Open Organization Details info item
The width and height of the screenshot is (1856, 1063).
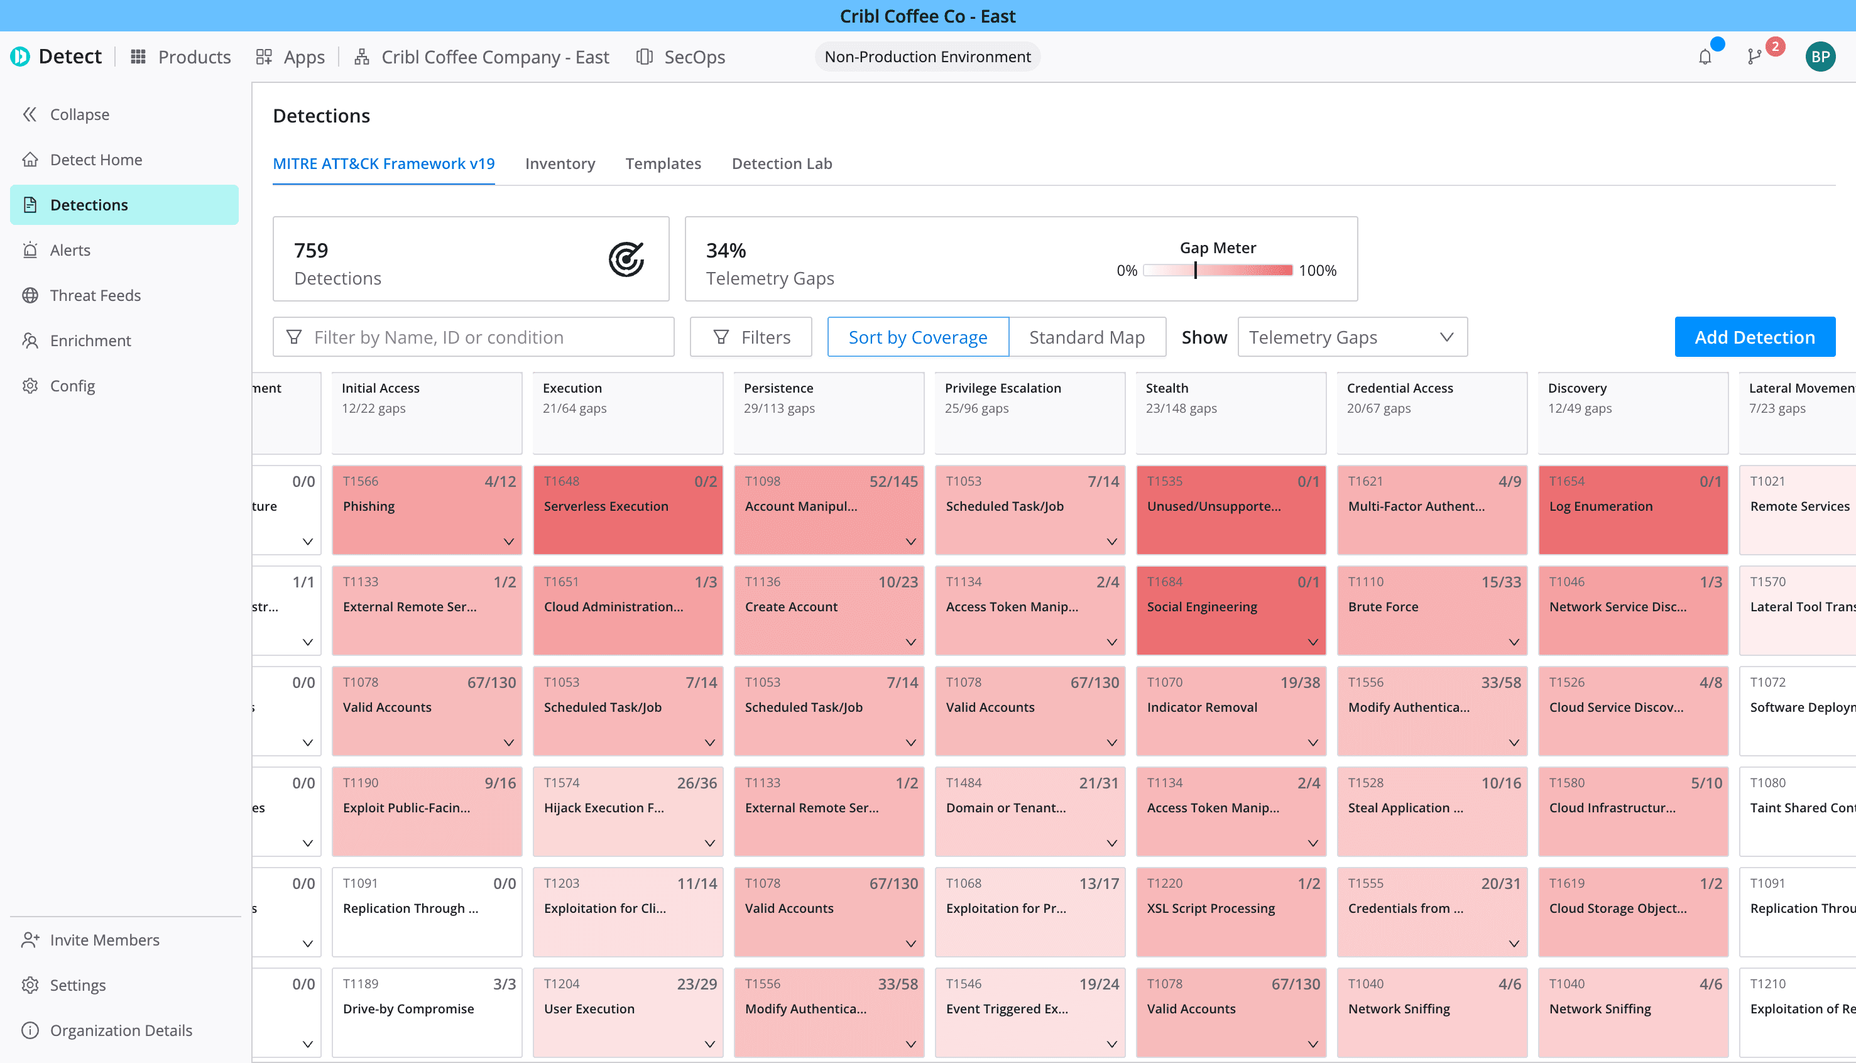[x=124, y=1030]
